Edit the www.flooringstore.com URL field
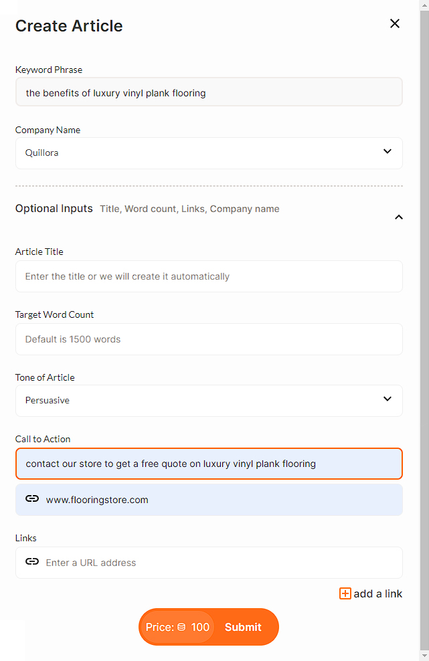The height and width of the screenshot is (661, 429). click(209, 500)
